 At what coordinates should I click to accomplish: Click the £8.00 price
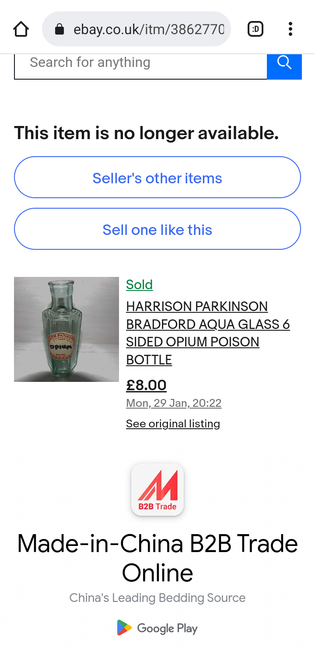point(146,385)
